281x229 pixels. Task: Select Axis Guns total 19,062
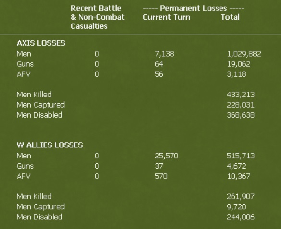[x=239, y=64]
